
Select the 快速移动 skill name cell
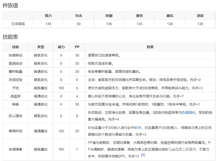pos(15,55)
